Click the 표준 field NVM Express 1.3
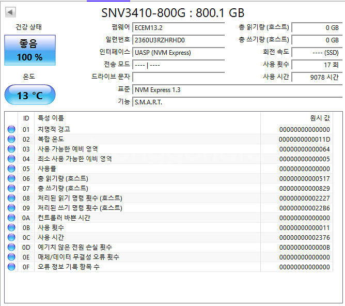The height and width of the screenshot is (306, 345). click(x=237, y=90)
